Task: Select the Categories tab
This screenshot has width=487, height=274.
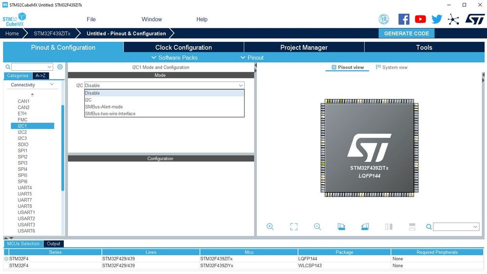Action: [x=18, y=76]
